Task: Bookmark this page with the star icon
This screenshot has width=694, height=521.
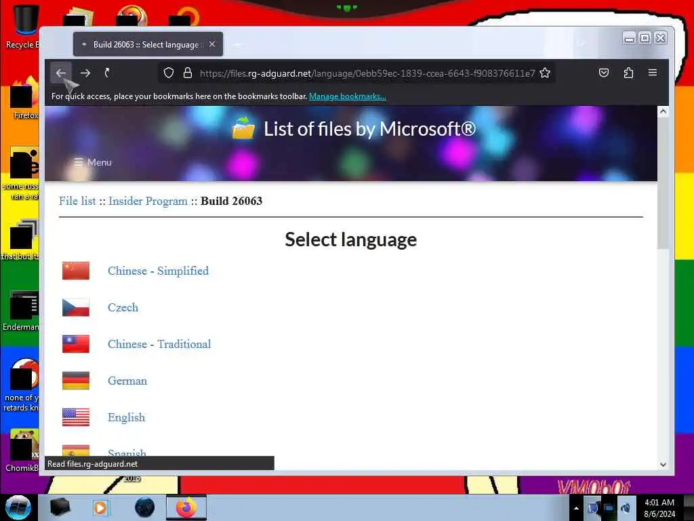Action: 545,73
